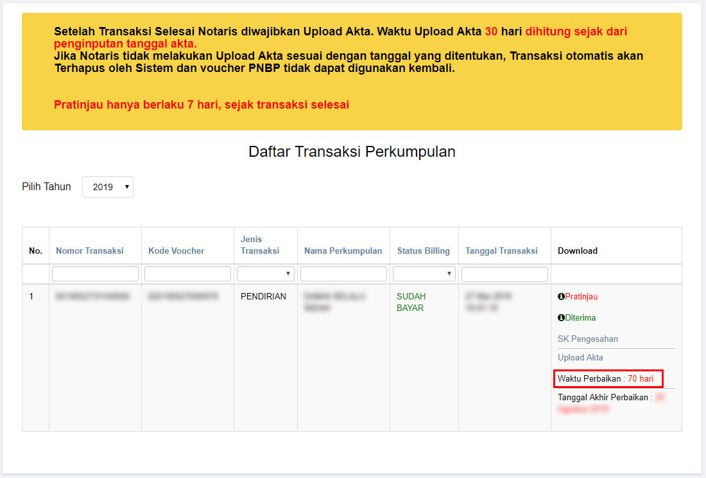706x478 pixels.
Task: Click the Upload Akta link
Action: [580, 357]
